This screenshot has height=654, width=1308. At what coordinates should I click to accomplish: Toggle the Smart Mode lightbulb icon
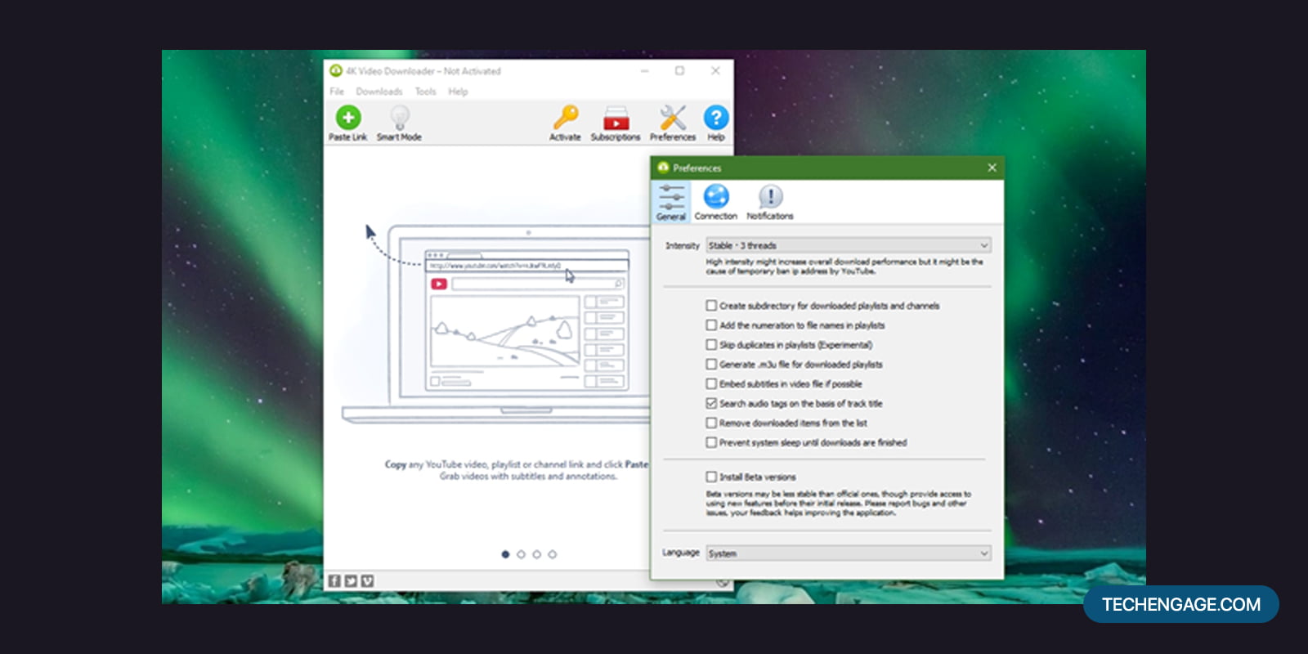pyautogui.click(x=399, y=118)
